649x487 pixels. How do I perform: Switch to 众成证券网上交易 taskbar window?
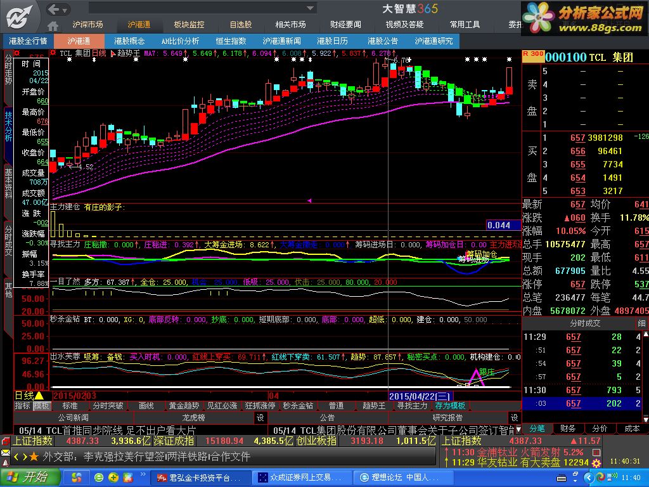pyautogui.click(x=302, y=478)
